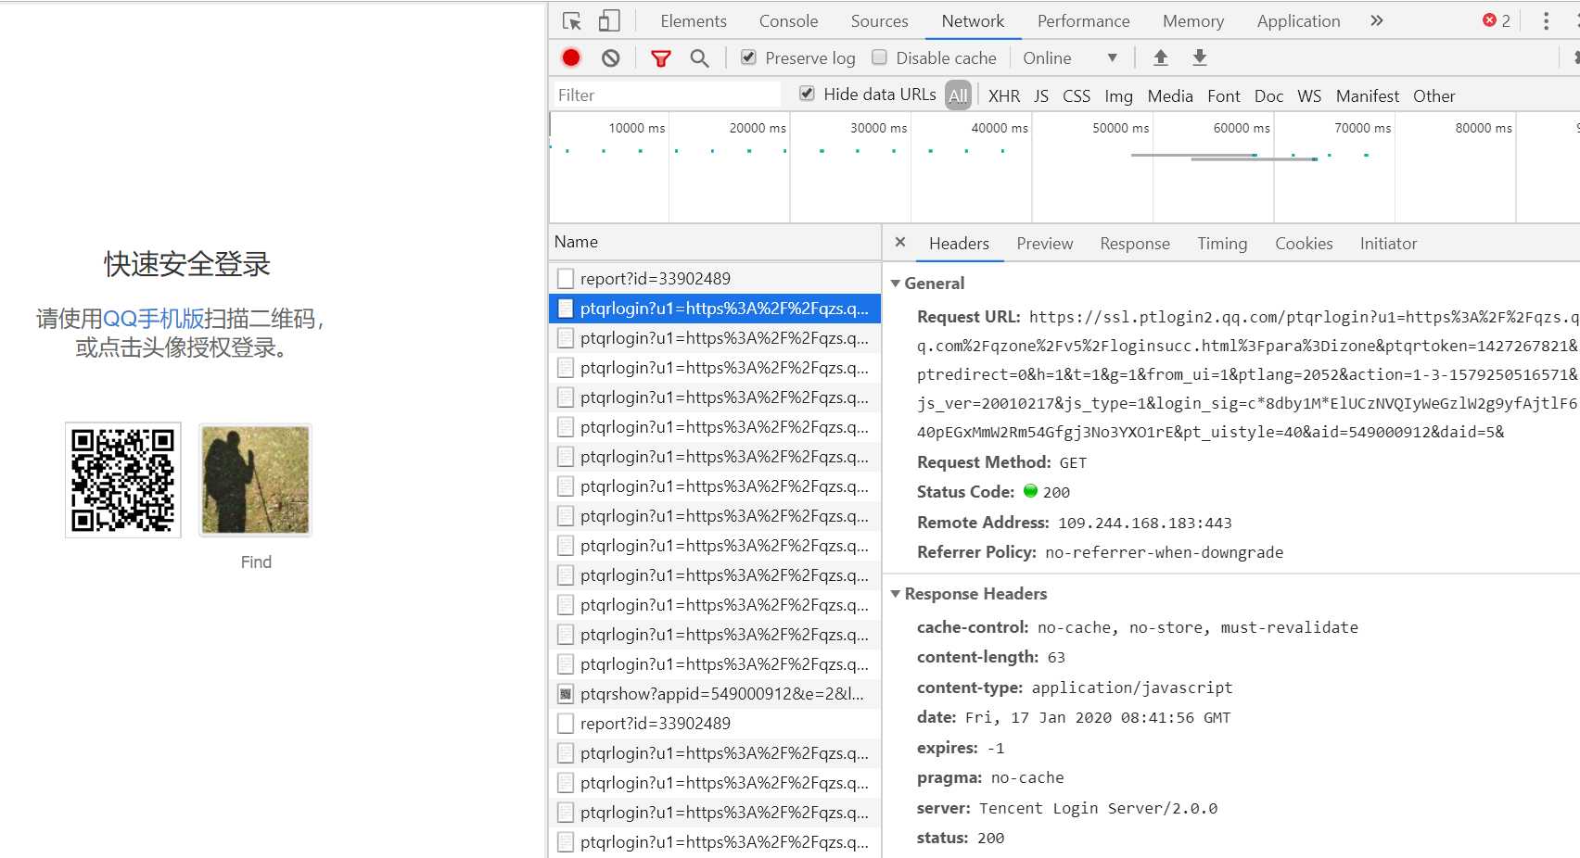Screen dimensions: 1580x858
Task: Click the Name column header
Action: click(715, 242)
